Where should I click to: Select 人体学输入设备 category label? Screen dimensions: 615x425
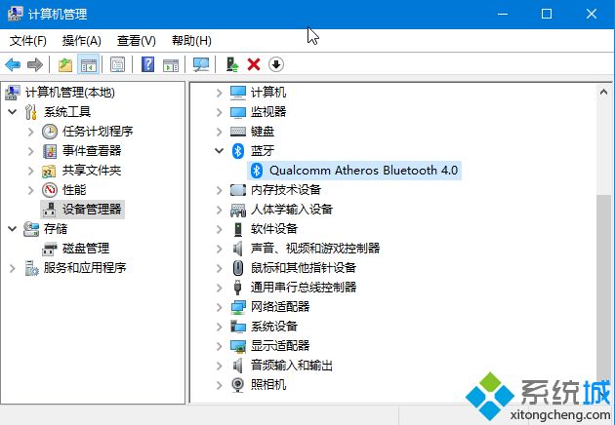(292, 210)
